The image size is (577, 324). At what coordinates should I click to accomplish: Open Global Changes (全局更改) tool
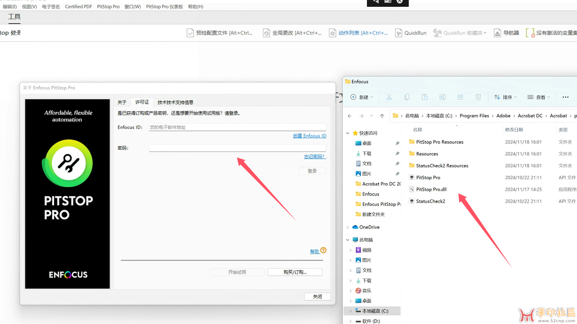[292, 33]
